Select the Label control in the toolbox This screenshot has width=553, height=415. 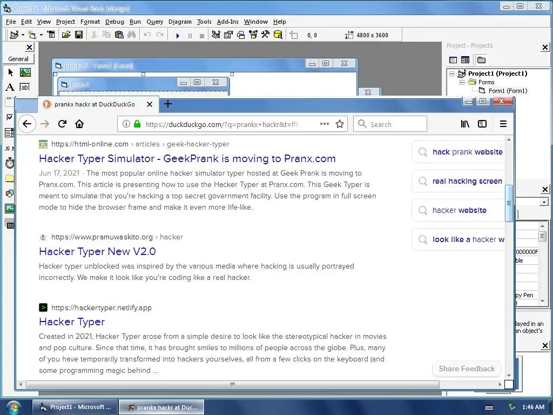tap(10, 87)
